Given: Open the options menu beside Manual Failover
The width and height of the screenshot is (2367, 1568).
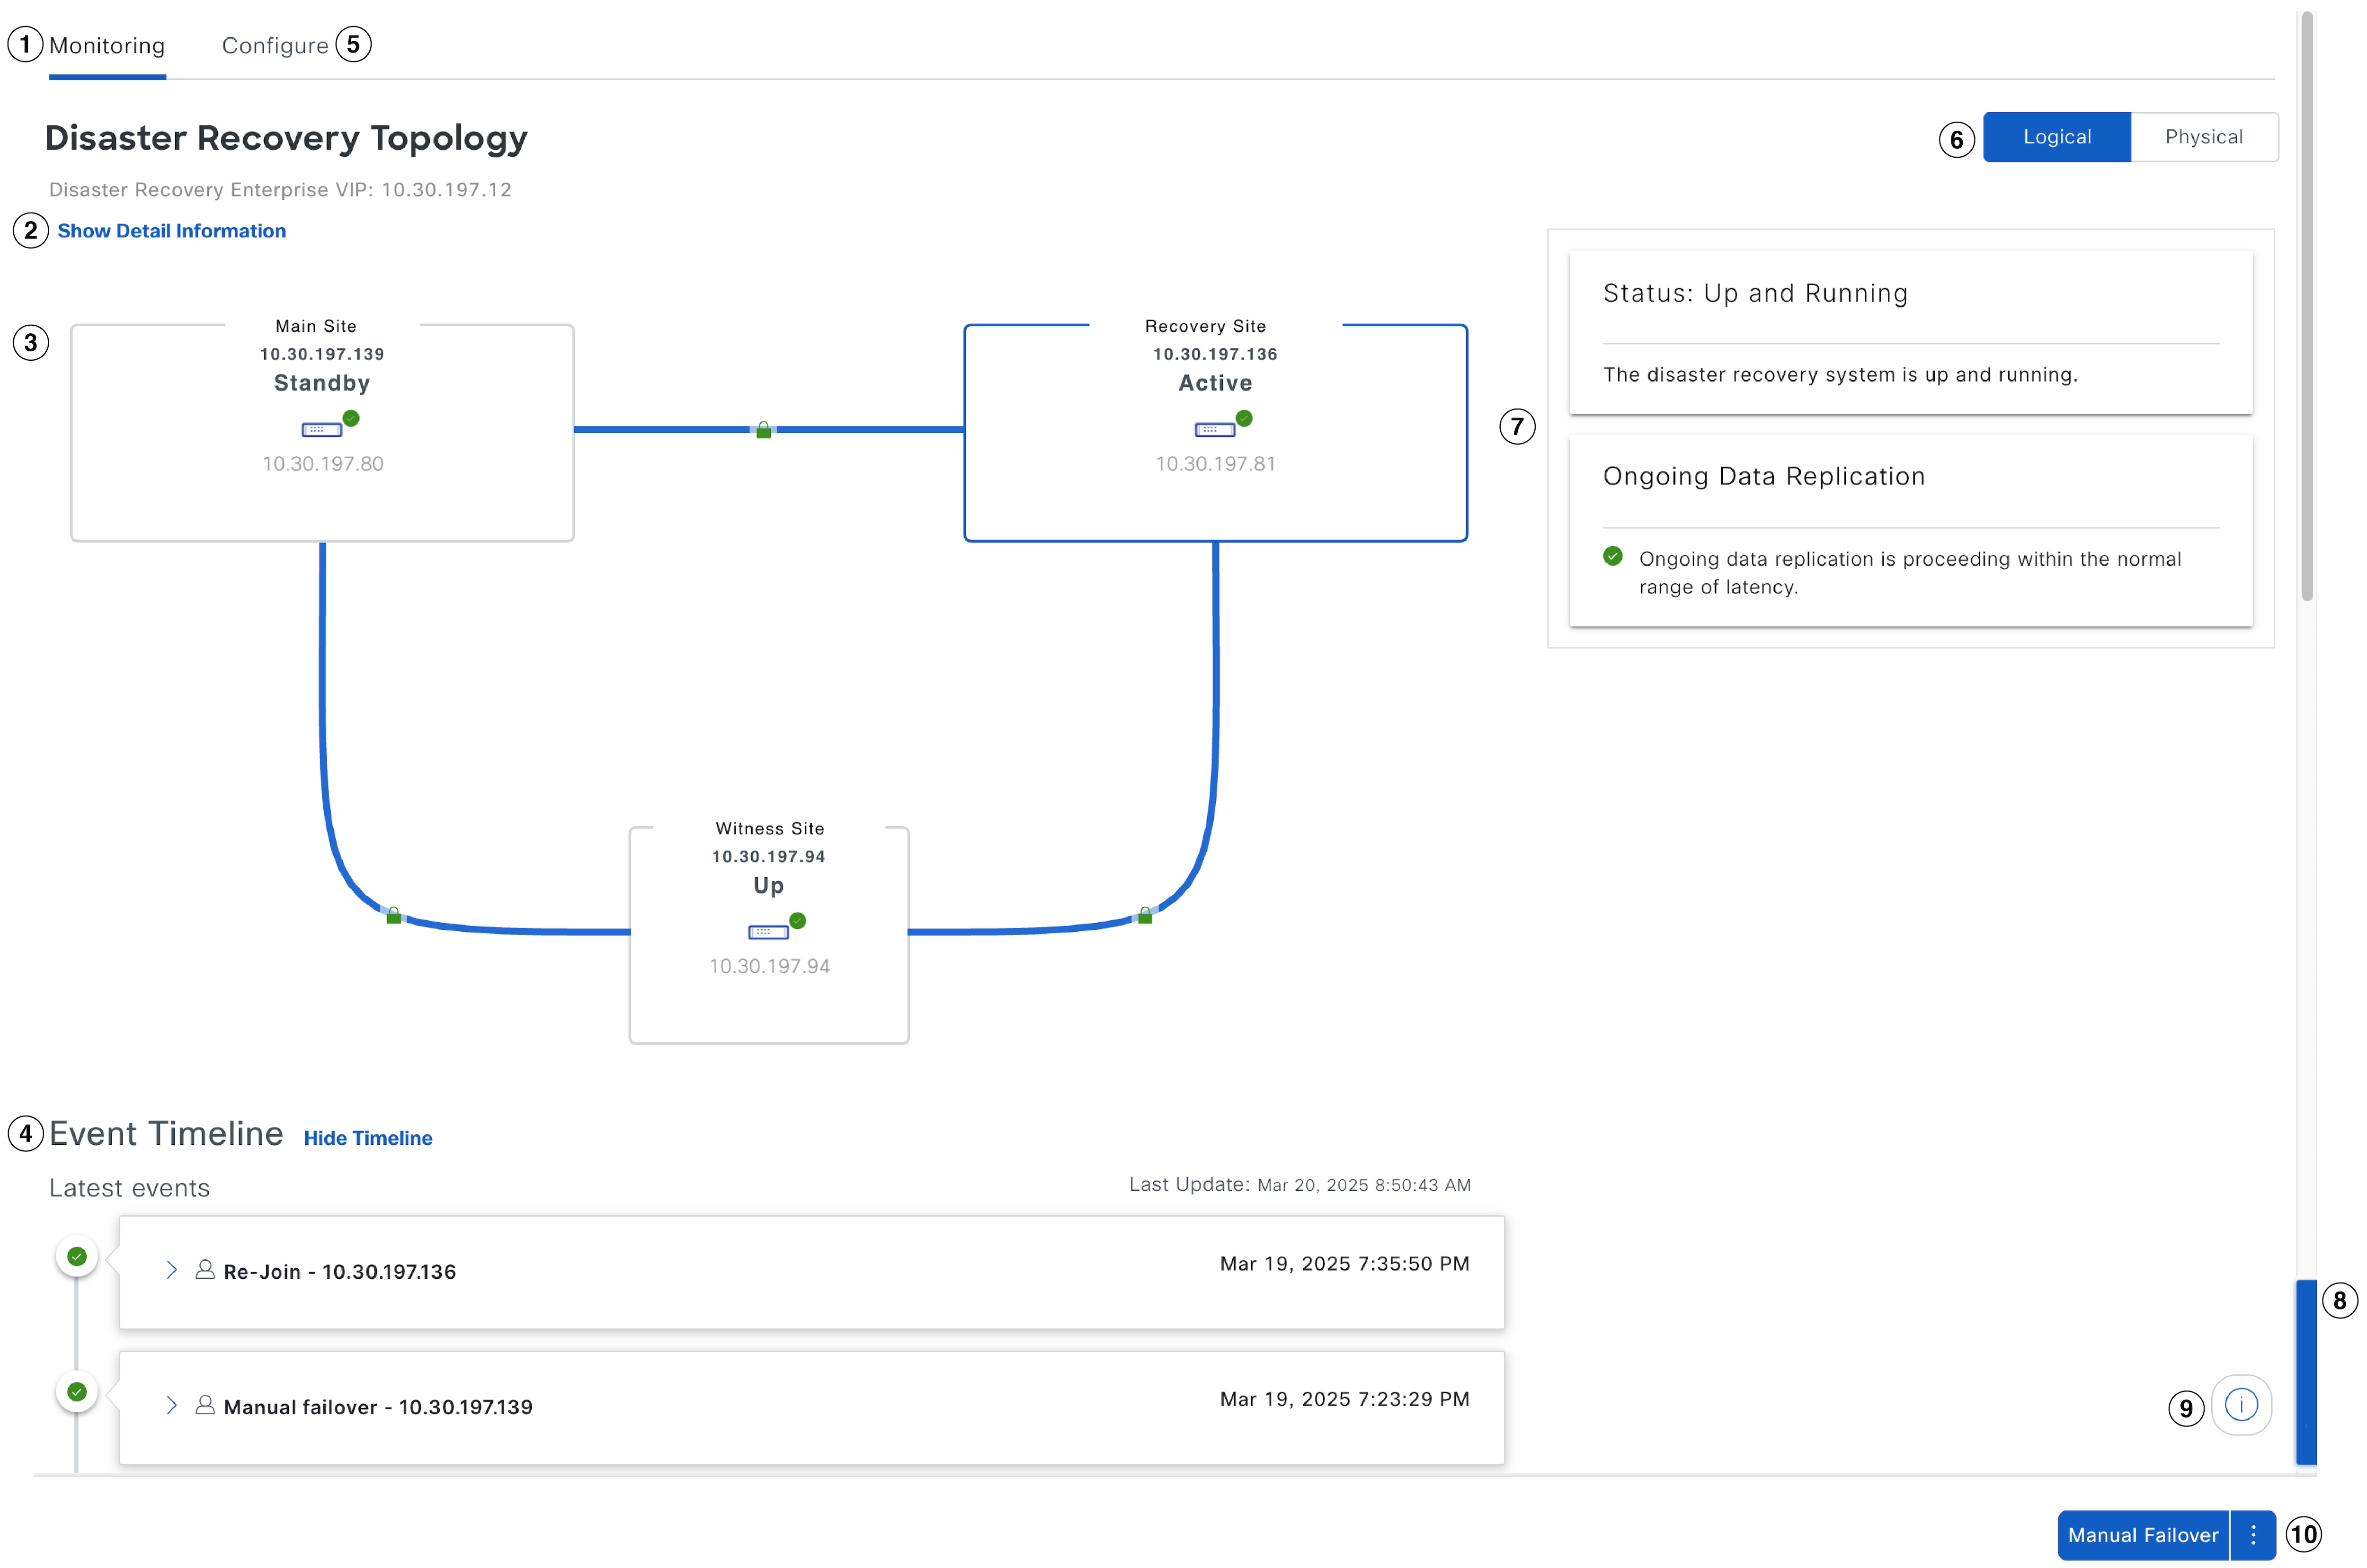Looking at the screenshot, I should tap(2253, 1534).
